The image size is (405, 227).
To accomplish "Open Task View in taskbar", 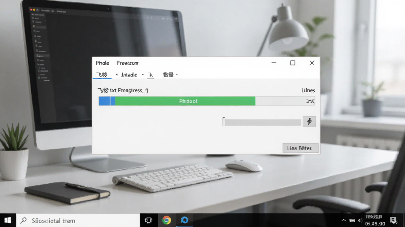I will tap(149, 220).
